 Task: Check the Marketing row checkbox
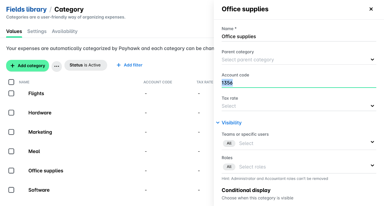point(11,132)
